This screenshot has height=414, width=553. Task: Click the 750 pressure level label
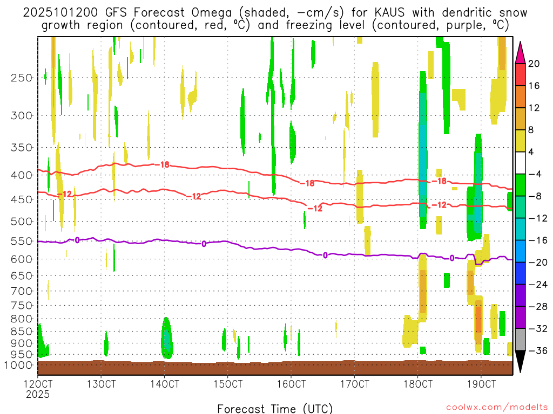pos(22,306)
